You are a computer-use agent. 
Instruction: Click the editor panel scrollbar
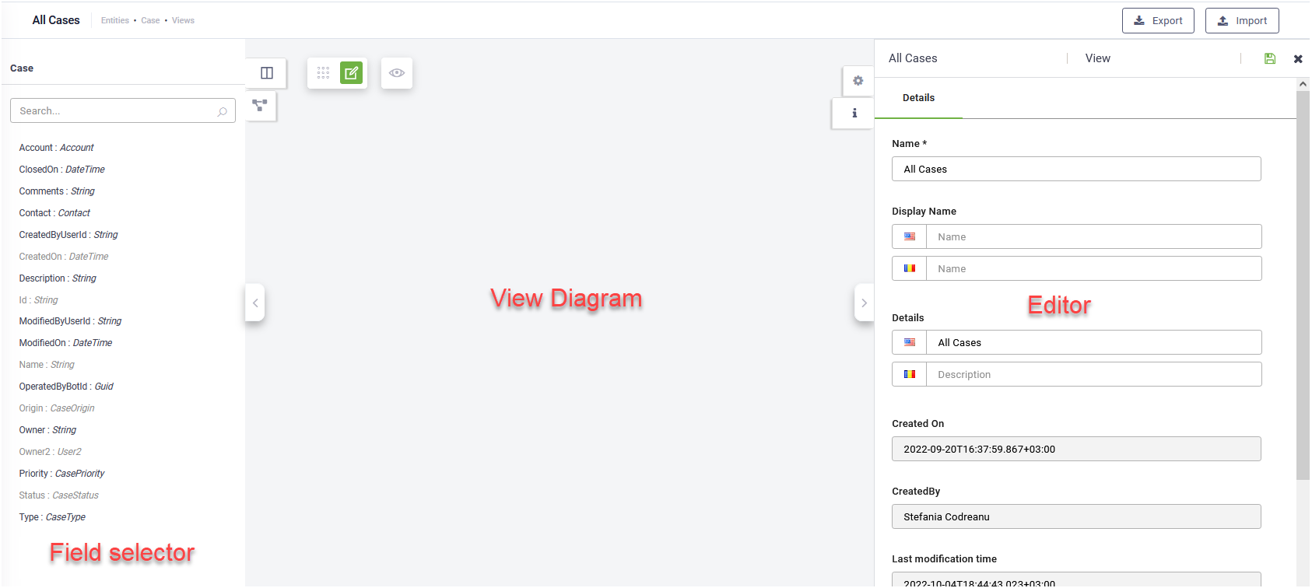(1303, 285)
